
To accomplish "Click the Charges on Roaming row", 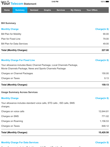I will [x=55, y=121].
